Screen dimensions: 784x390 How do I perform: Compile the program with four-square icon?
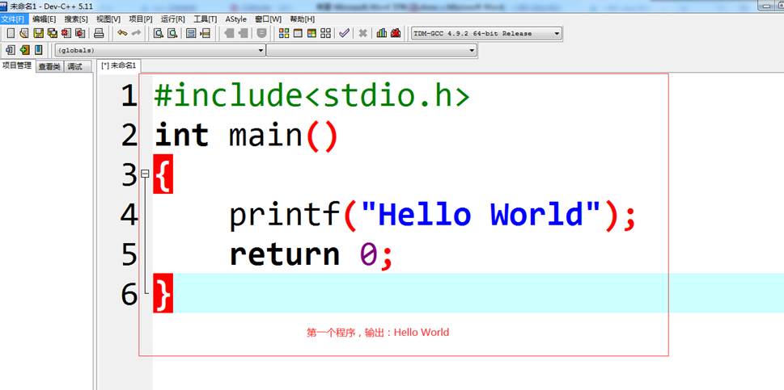point(284,33)
